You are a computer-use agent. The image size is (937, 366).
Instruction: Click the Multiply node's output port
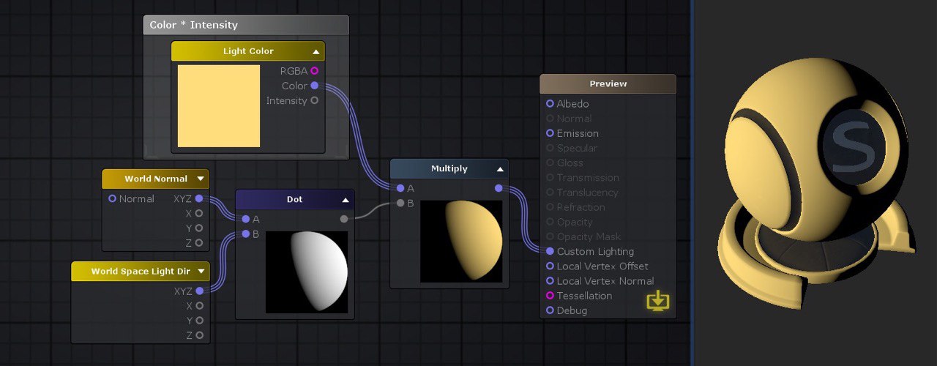click(499, 188)
